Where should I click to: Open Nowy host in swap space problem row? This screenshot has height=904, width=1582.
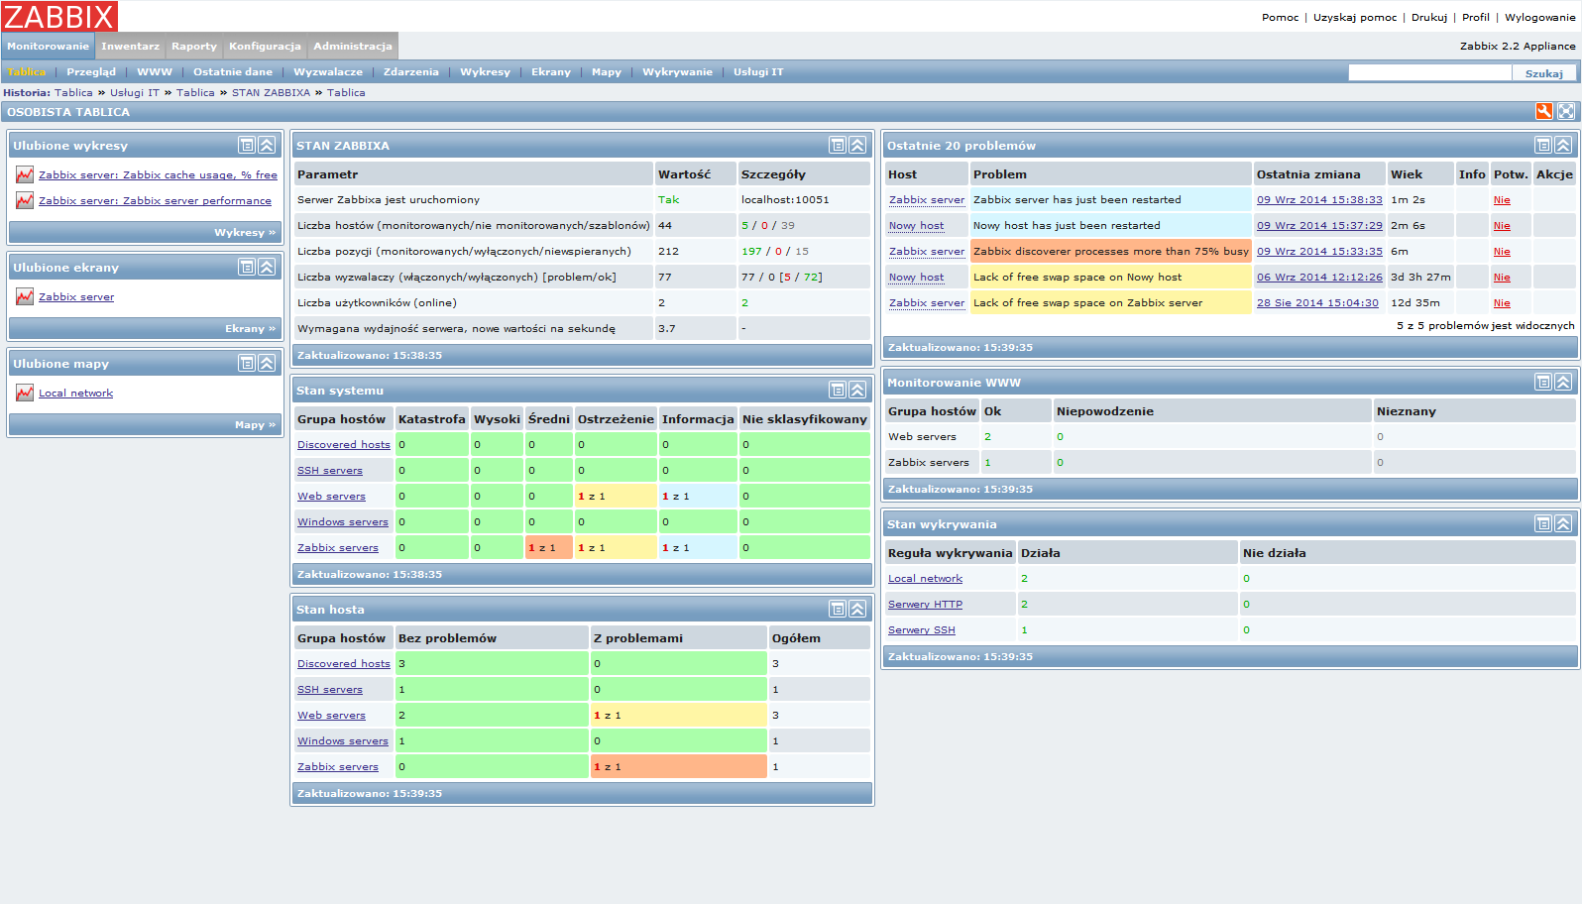click(x=916, y=277)
